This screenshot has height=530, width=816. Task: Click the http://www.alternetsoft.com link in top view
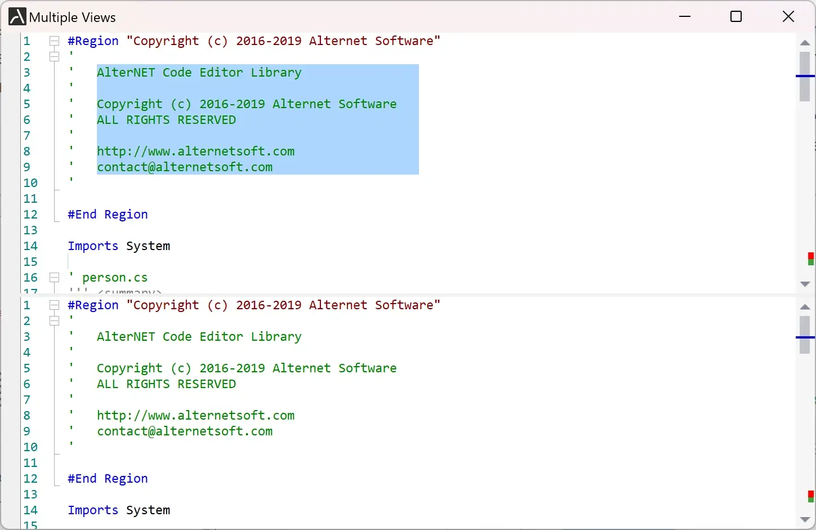pyautogui.click(x=195, y=151)
